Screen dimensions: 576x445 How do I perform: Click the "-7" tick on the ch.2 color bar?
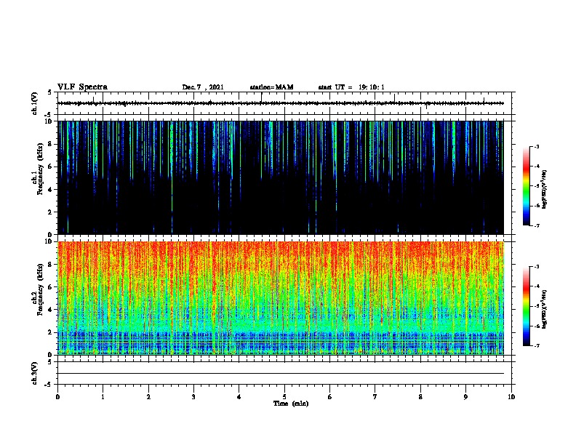point(536,346)
